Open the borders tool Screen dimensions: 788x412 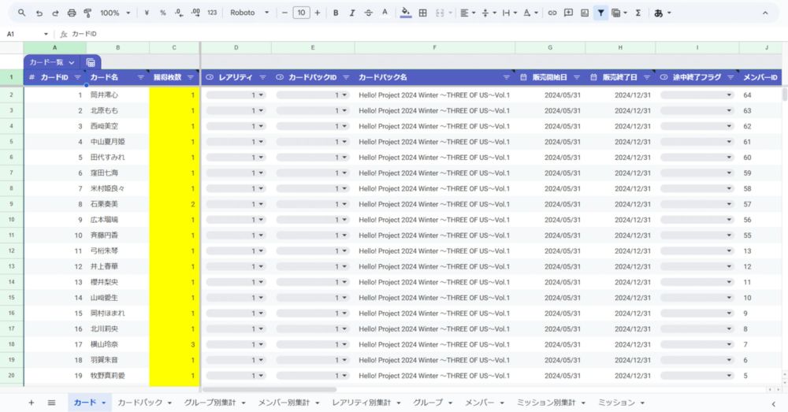pyautogui.click(x=422, y=13)
